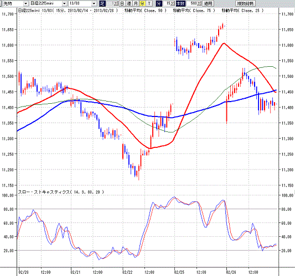The image size is (295, 276).
Task: Click the 02/22 date label on time axis
Action: point(127,272)
